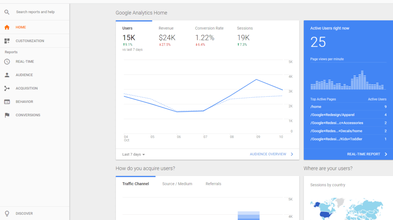Click the 15K users value

[x=129, y=38]
